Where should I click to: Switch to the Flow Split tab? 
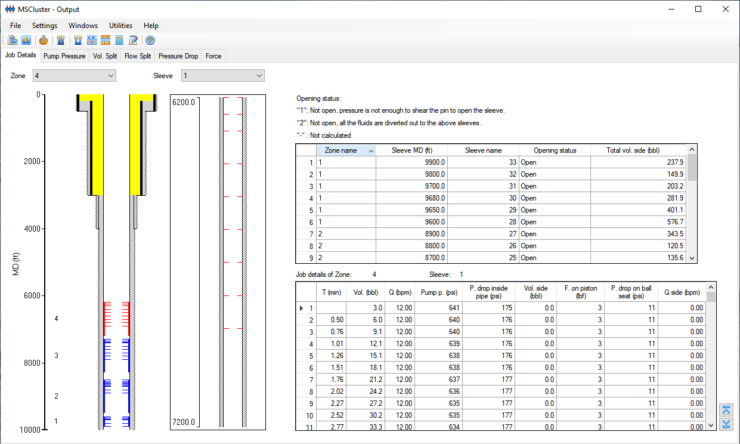[x=138, y=56]
